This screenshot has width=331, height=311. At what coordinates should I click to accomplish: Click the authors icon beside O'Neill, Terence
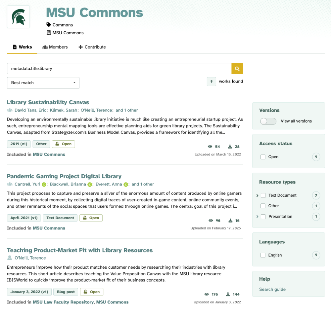9,258
